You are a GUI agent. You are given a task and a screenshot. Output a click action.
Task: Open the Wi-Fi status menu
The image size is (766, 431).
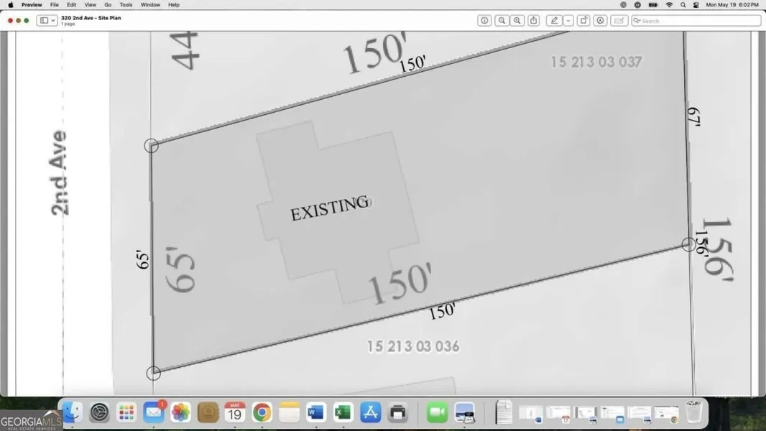tap(669, 5)
